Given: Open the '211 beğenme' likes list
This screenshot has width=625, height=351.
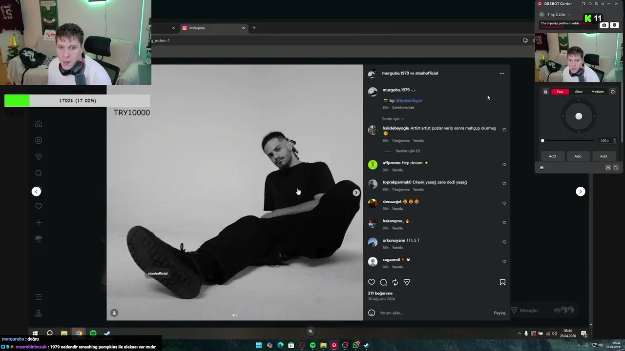Looking at the screenshot, I should [x=380, y=293].
